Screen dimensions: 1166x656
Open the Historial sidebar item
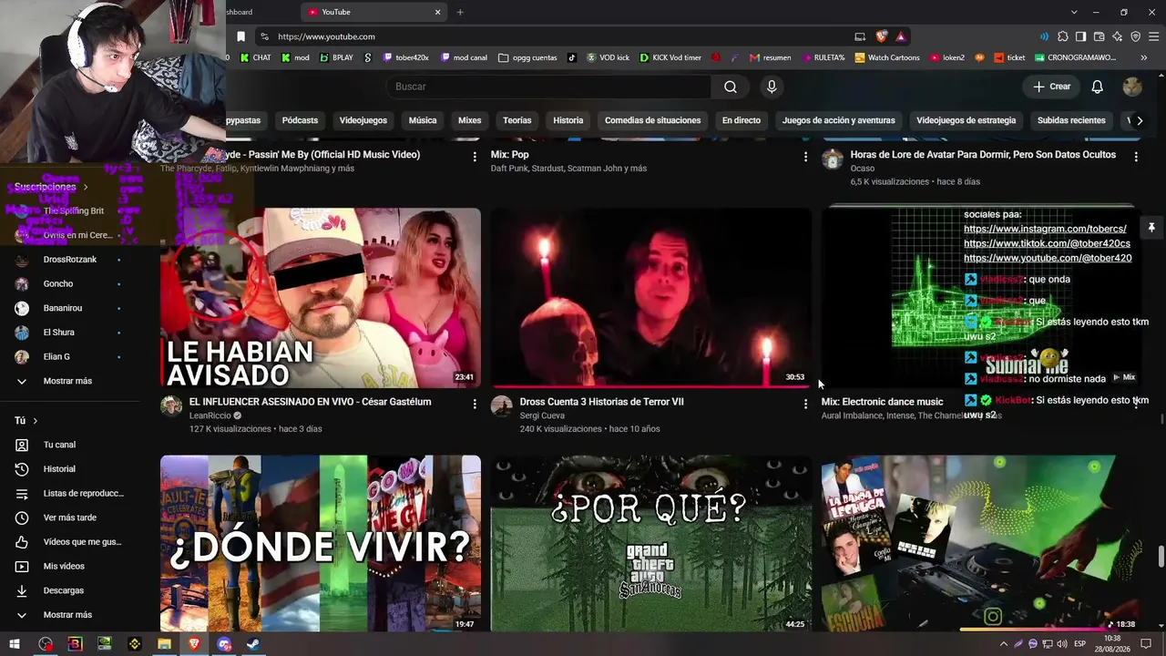click(59, 469)
